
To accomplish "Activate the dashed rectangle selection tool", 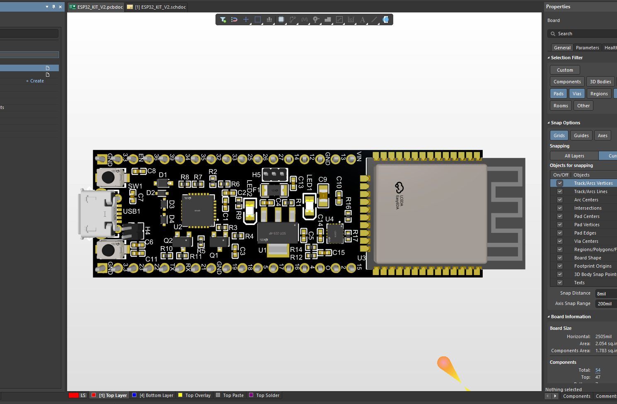I will (x=258, y=19).
